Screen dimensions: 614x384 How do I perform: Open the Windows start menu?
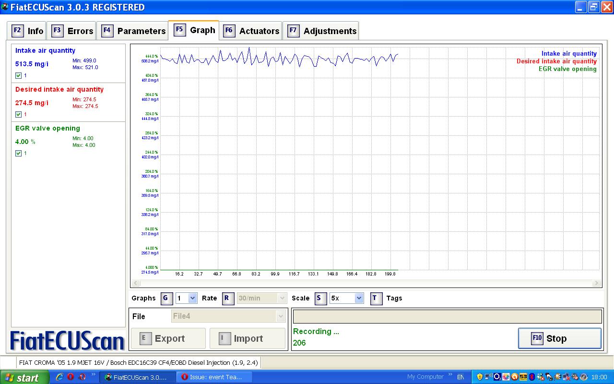tap(24, 377)
